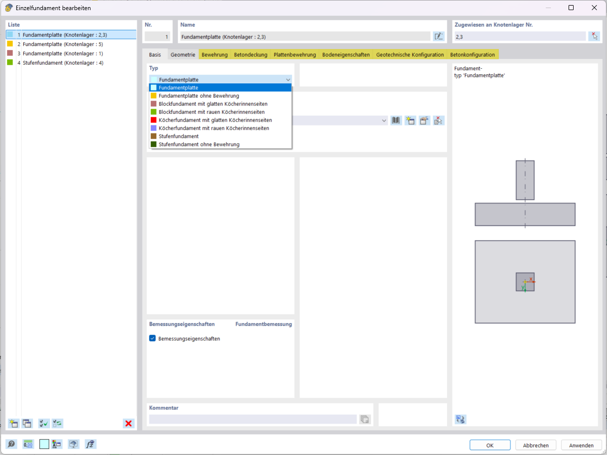Screen dimensions: 607x455
Task: Select list item '2 Fundamentplatte (Knotenlager : 5)'
Action: coord(71,44)
